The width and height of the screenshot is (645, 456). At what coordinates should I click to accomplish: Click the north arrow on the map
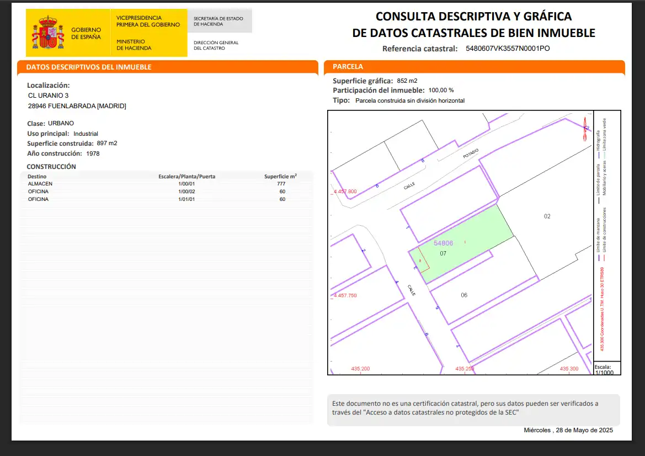tap(585, 129)
